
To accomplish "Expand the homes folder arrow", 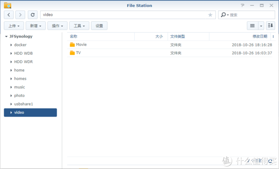I will [11, 79].
